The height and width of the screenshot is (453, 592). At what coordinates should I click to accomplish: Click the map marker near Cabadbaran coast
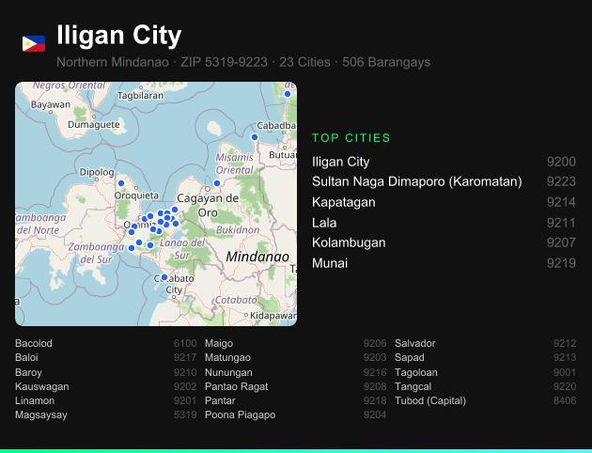point(255,137)
